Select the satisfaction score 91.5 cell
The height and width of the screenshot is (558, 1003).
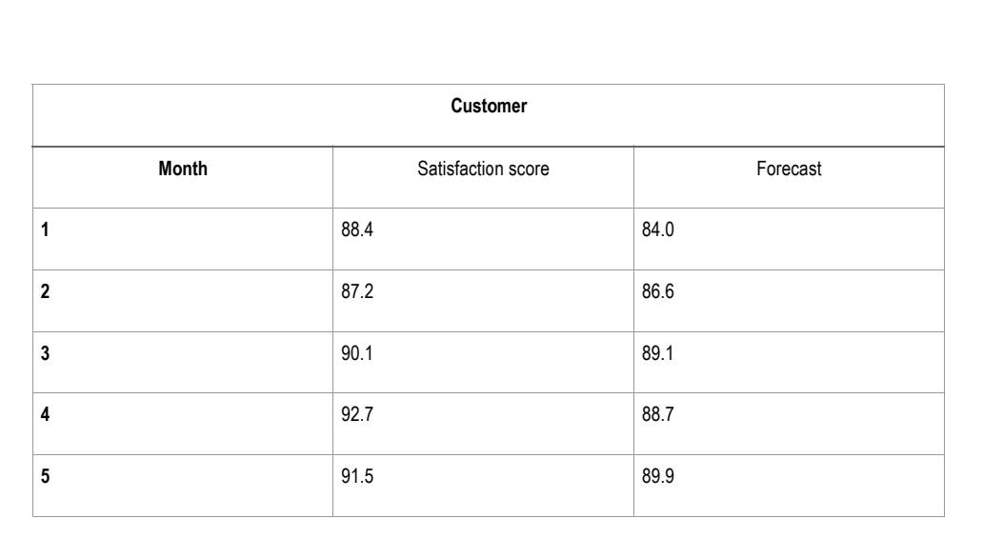pyautogui.click(x=483, y=486)
